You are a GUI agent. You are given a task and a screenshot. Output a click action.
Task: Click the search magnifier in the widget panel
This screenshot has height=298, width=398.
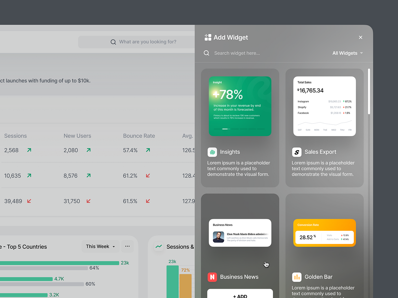point(206,53)
